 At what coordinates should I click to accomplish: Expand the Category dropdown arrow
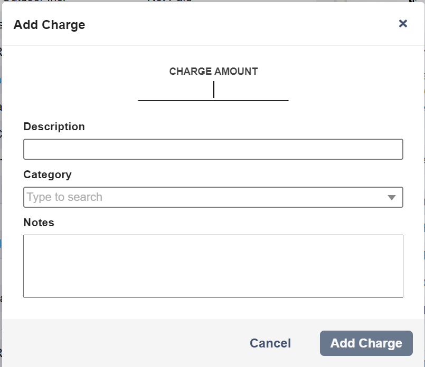tap(391, 197)
